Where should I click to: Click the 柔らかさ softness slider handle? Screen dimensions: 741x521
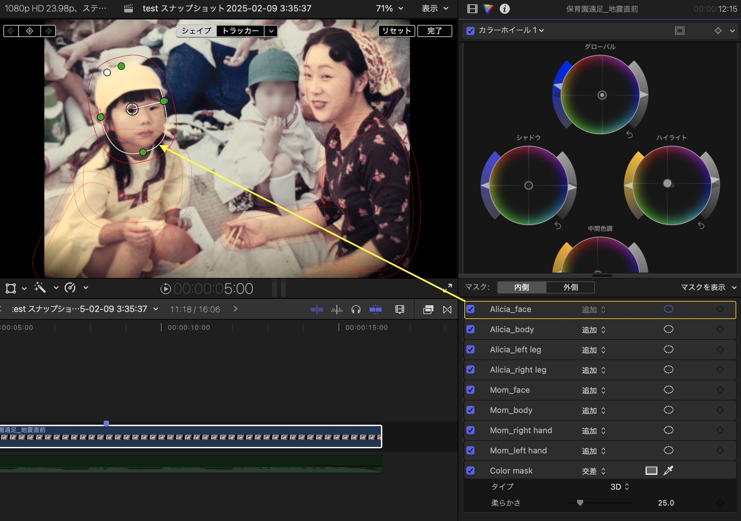(580, 502)
